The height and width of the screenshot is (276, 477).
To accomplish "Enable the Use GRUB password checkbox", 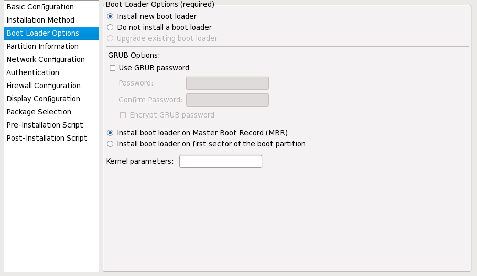I will coord(113,68).
